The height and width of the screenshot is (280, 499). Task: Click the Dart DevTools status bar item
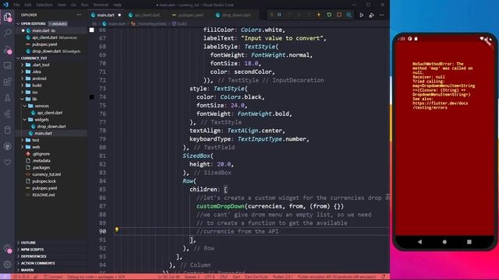pos(257,277)
